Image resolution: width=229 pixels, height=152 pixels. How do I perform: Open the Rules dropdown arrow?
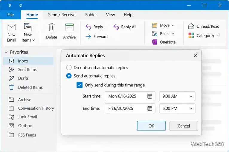(x=172, y=34)
